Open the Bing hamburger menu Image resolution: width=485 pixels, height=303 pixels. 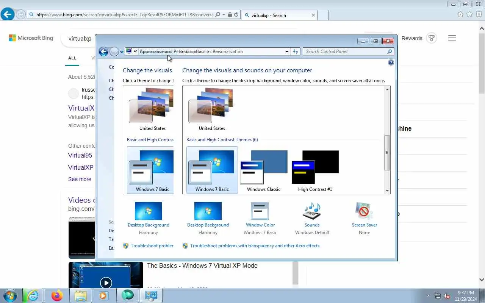click(x=452, y=38)
